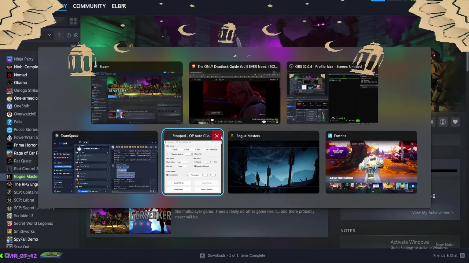Add game to favorites heart icon

(455, 122)
